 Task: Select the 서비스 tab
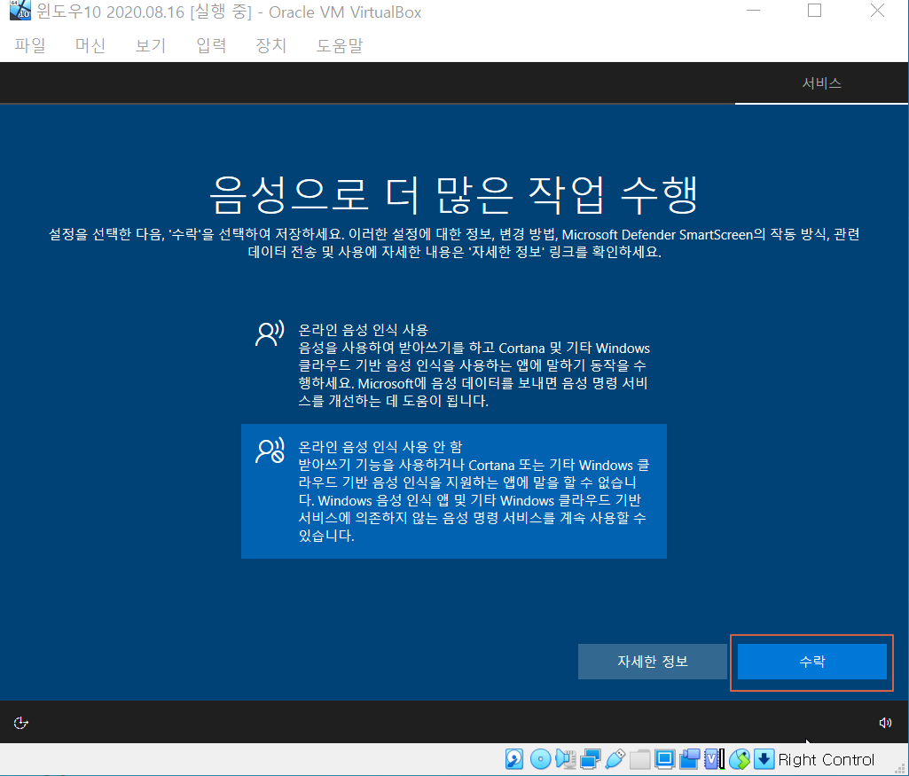(821, 83)
